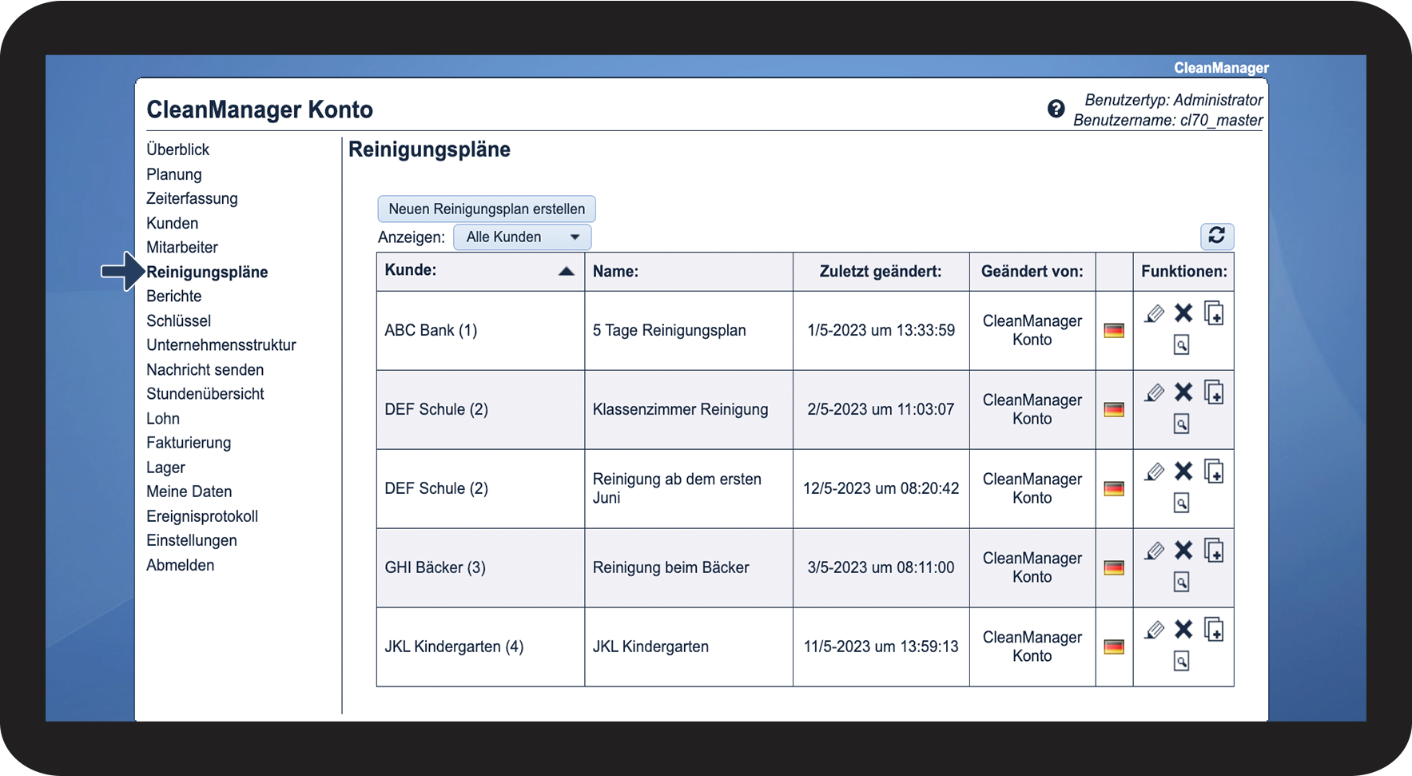
Task: Delete the Klassenzimmer Reinigung plan
Action: click(x=1183, y=392)
